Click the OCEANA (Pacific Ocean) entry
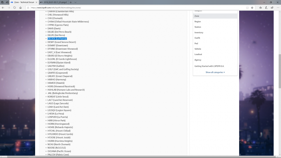Viewport: 281px width, 158px height. point(59,151)
